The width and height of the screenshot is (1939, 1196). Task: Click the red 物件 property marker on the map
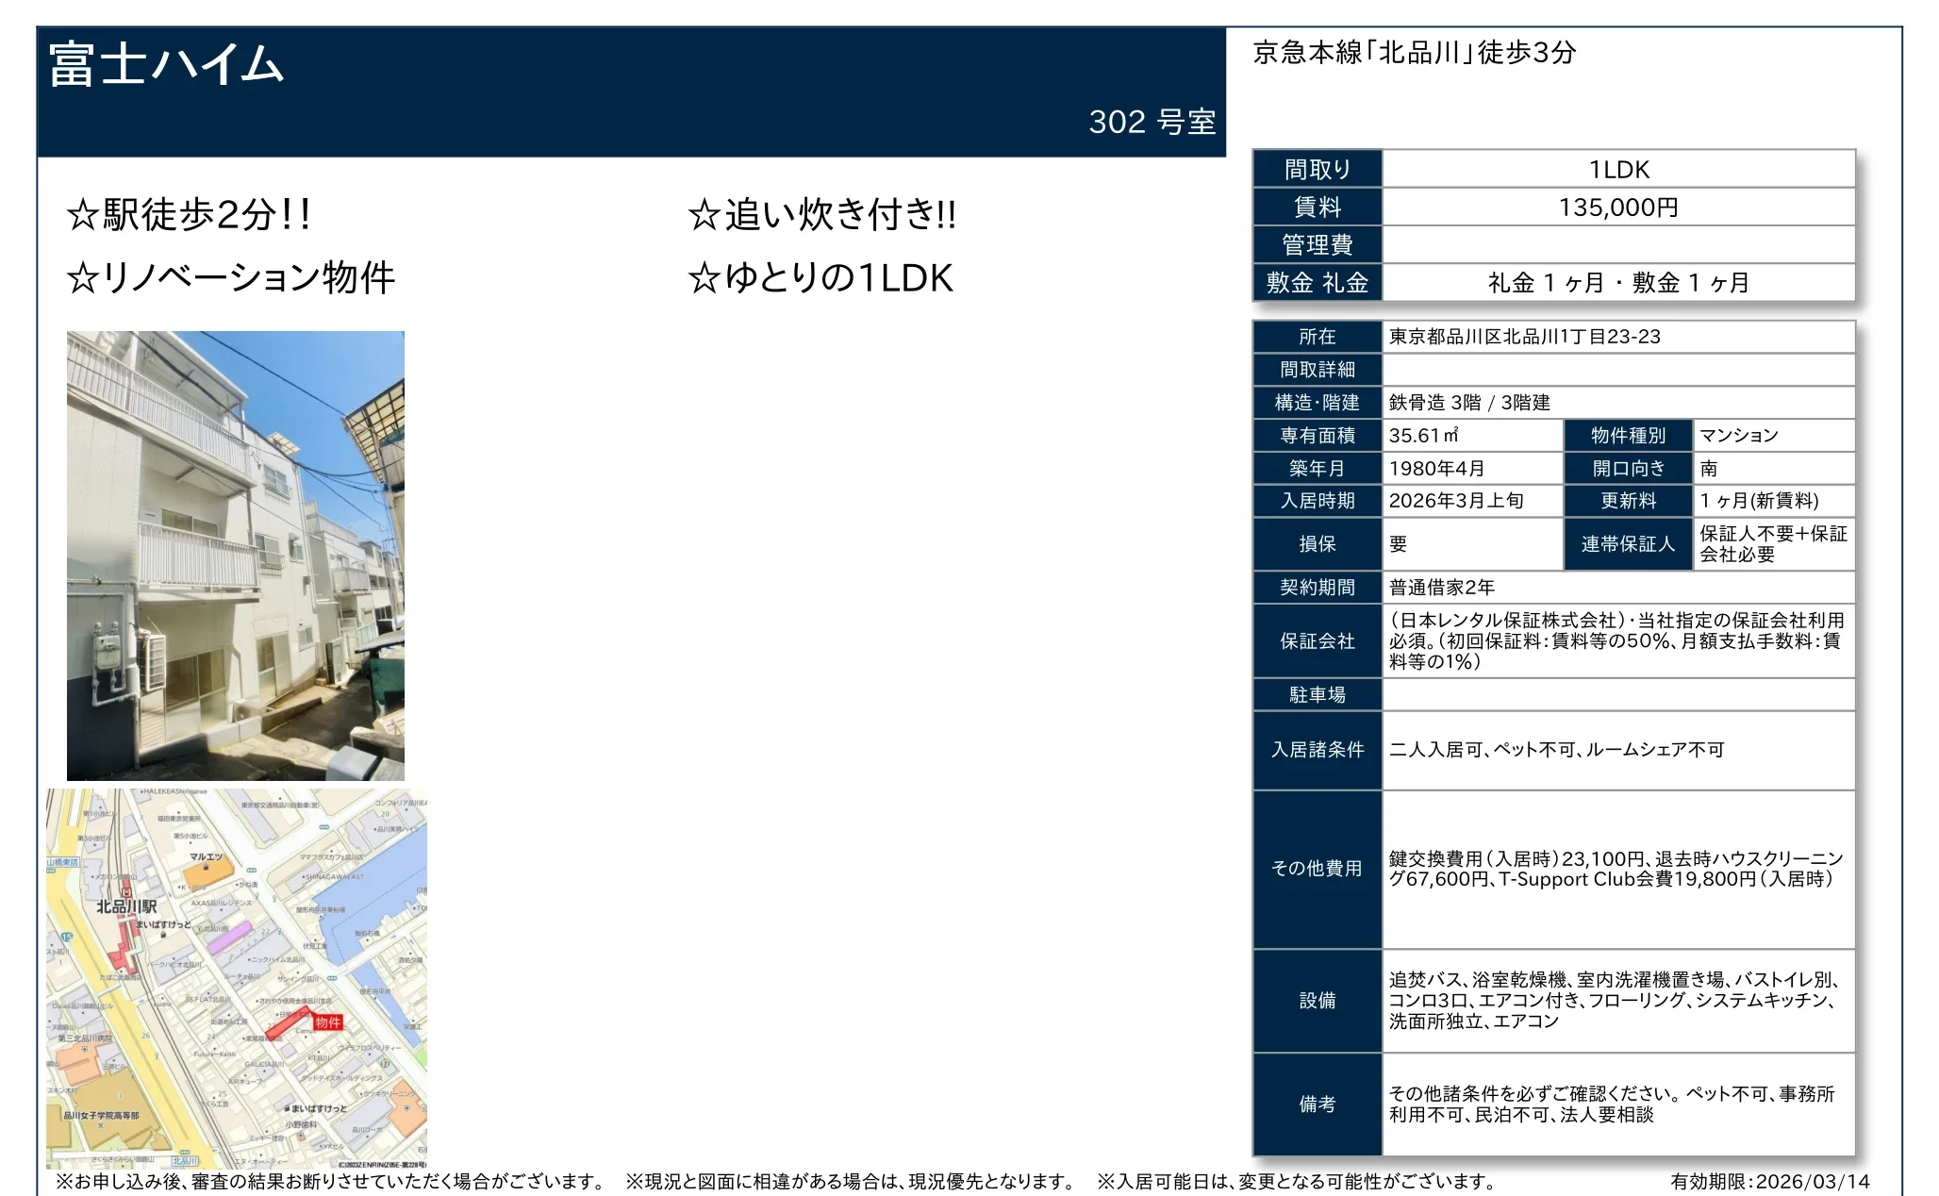328,1022
